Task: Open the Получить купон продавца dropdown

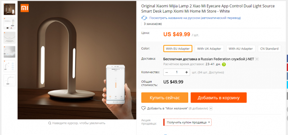Action: (188, 122)
